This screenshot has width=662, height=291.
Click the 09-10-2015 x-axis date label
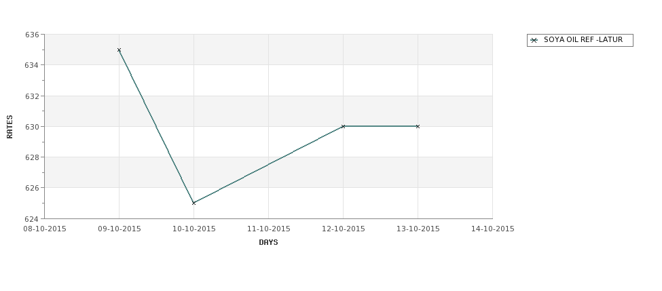(119, 229)
